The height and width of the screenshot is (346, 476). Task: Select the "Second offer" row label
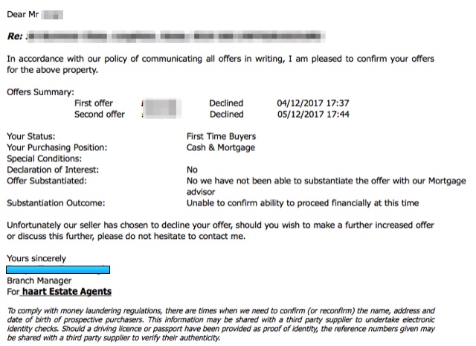tap(100, 115)
